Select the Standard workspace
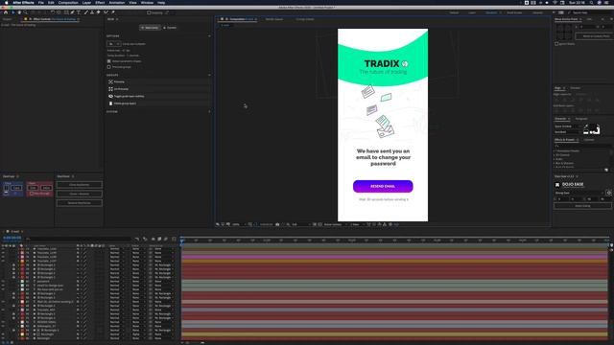The width and height of the screenshot is (614, 345). click(x=491, y=12)
